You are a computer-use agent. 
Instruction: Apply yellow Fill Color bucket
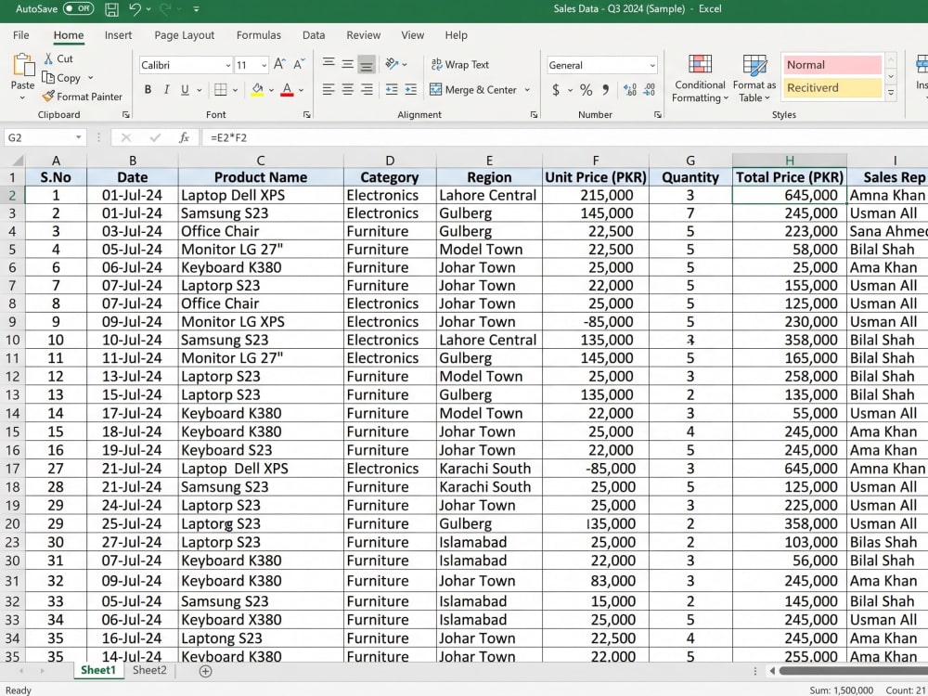coord(257,90)
